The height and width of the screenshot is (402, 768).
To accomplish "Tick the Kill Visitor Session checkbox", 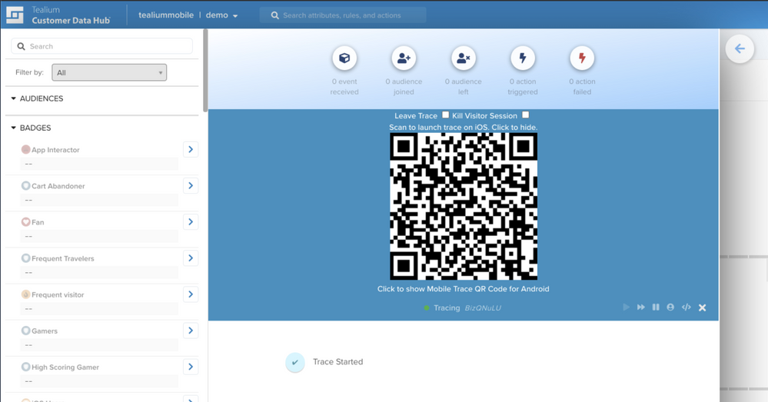I will click(526, 115).
